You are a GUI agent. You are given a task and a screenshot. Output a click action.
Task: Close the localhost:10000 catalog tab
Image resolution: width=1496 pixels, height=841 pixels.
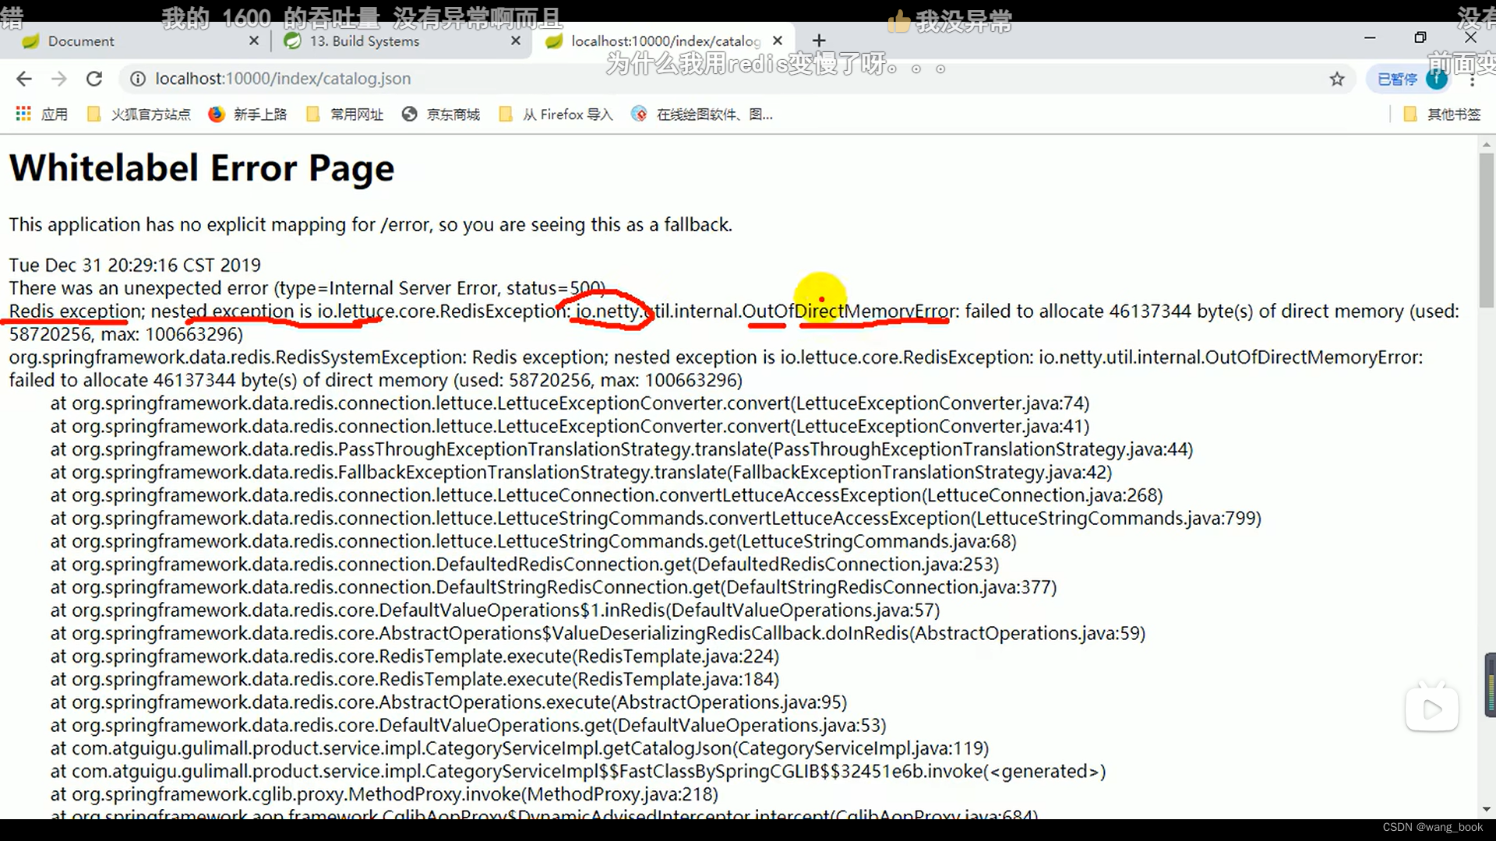click(778, 40)
